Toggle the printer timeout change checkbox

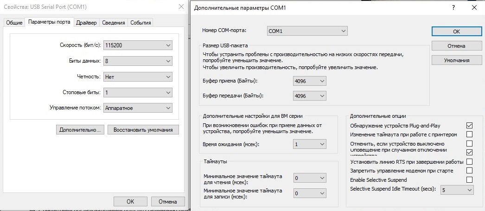[x=469, y=134]
